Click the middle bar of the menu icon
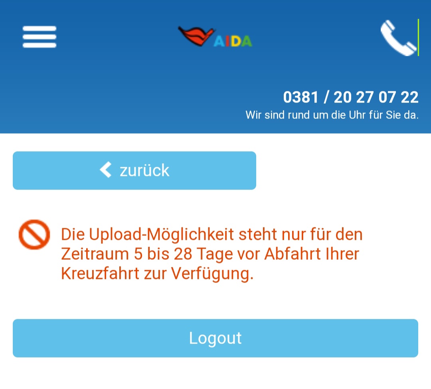 (39, 37)
